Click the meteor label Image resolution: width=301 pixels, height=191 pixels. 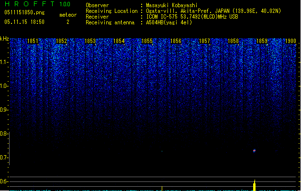tap(68, 15)
